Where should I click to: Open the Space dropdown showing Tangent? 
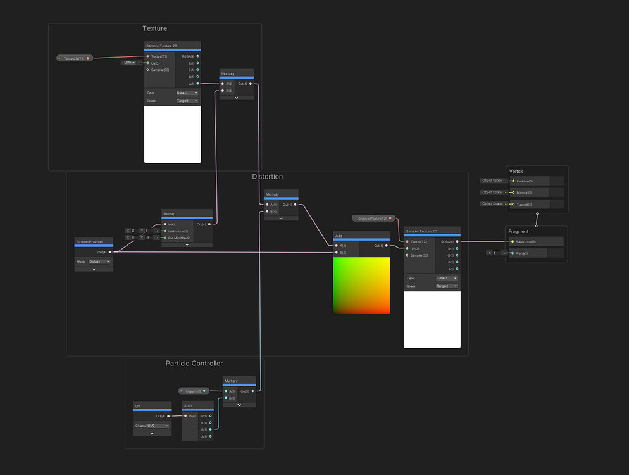[x=187, y=101]
